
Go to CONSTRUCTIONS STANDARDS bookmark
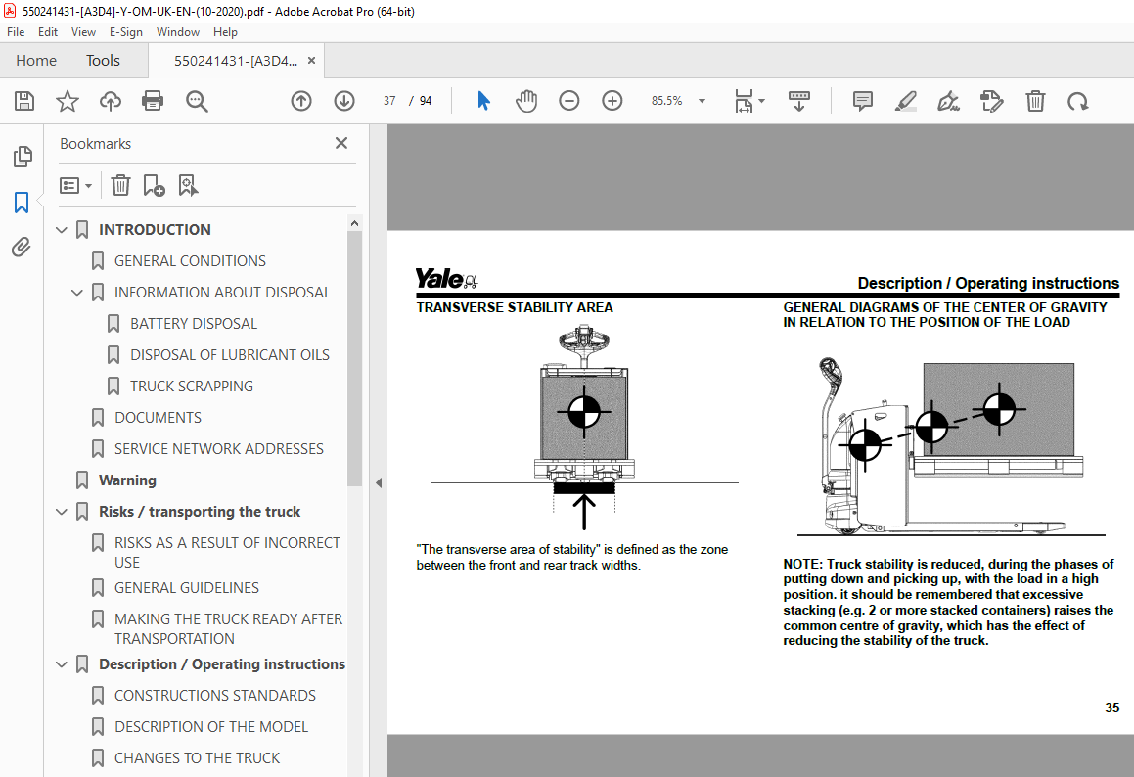215,695
